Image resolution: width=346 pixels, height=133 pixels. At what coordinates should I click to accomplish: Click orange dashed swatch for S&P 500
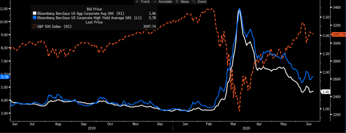[34, 26]
